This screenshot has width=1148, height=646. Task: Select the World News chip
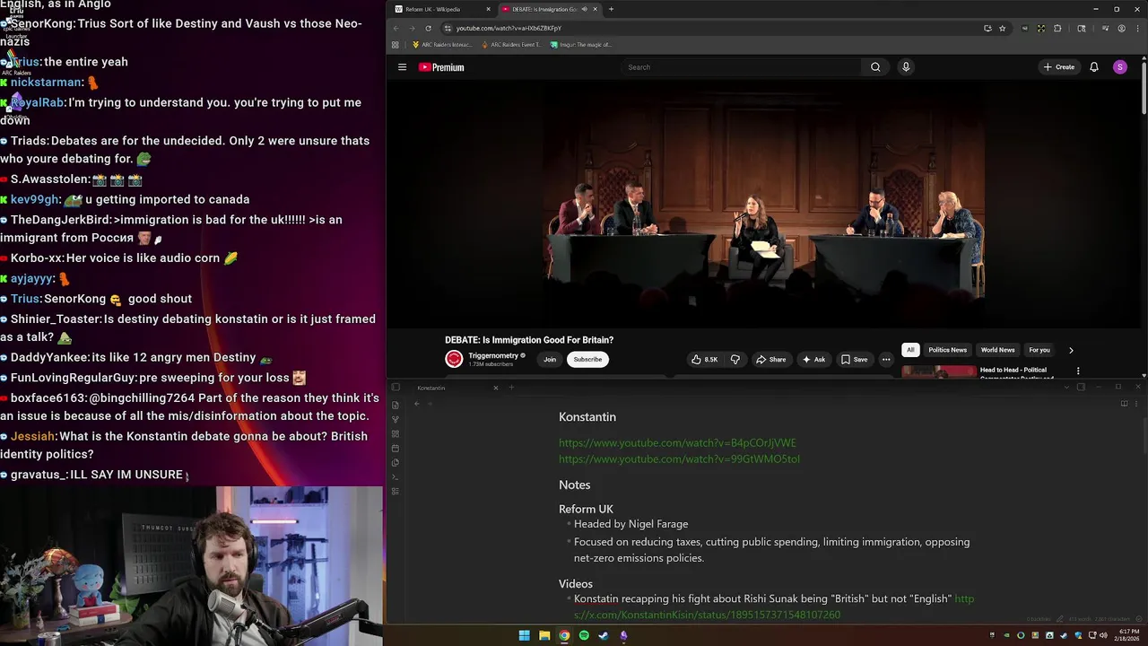997,350
